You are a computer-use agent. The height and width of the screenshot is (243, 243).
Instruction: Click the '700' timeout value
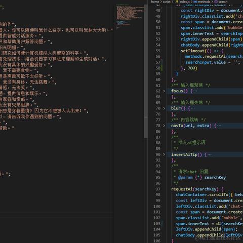191,68
